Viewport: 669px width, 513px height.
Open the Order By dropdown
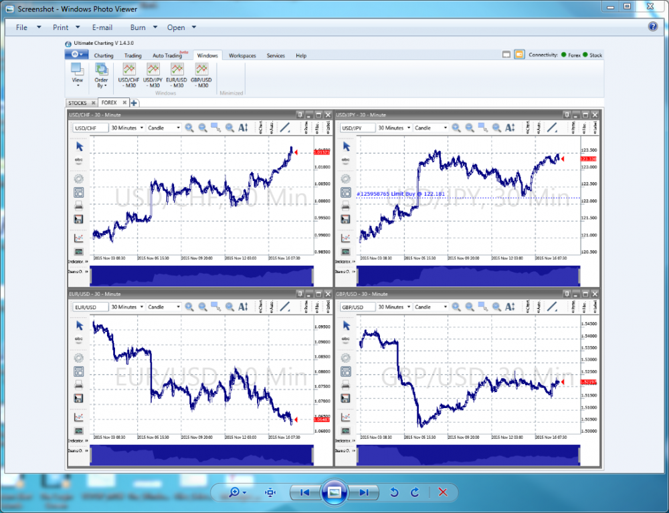point(101,75)
